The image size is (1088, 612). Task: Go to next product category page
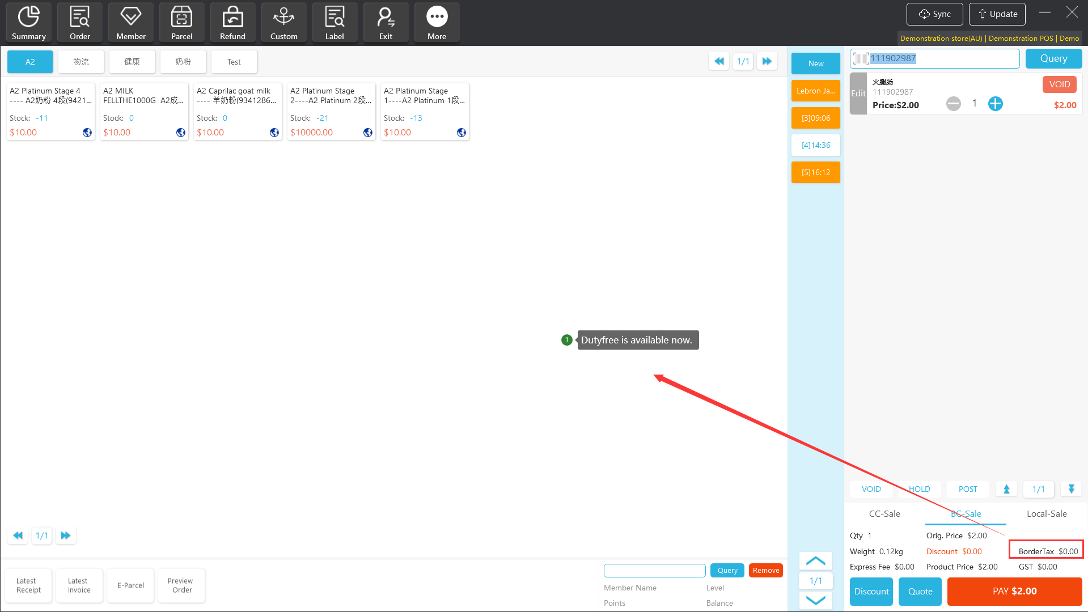(767, 61)
